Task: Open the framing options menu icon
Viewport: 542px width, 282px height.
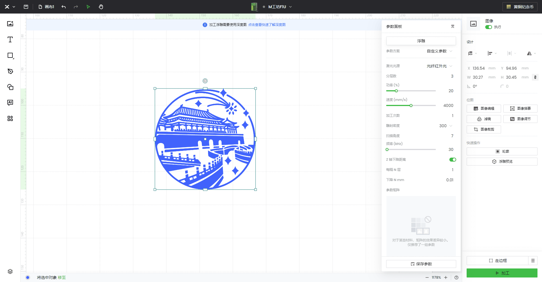Action: [533, 261]
